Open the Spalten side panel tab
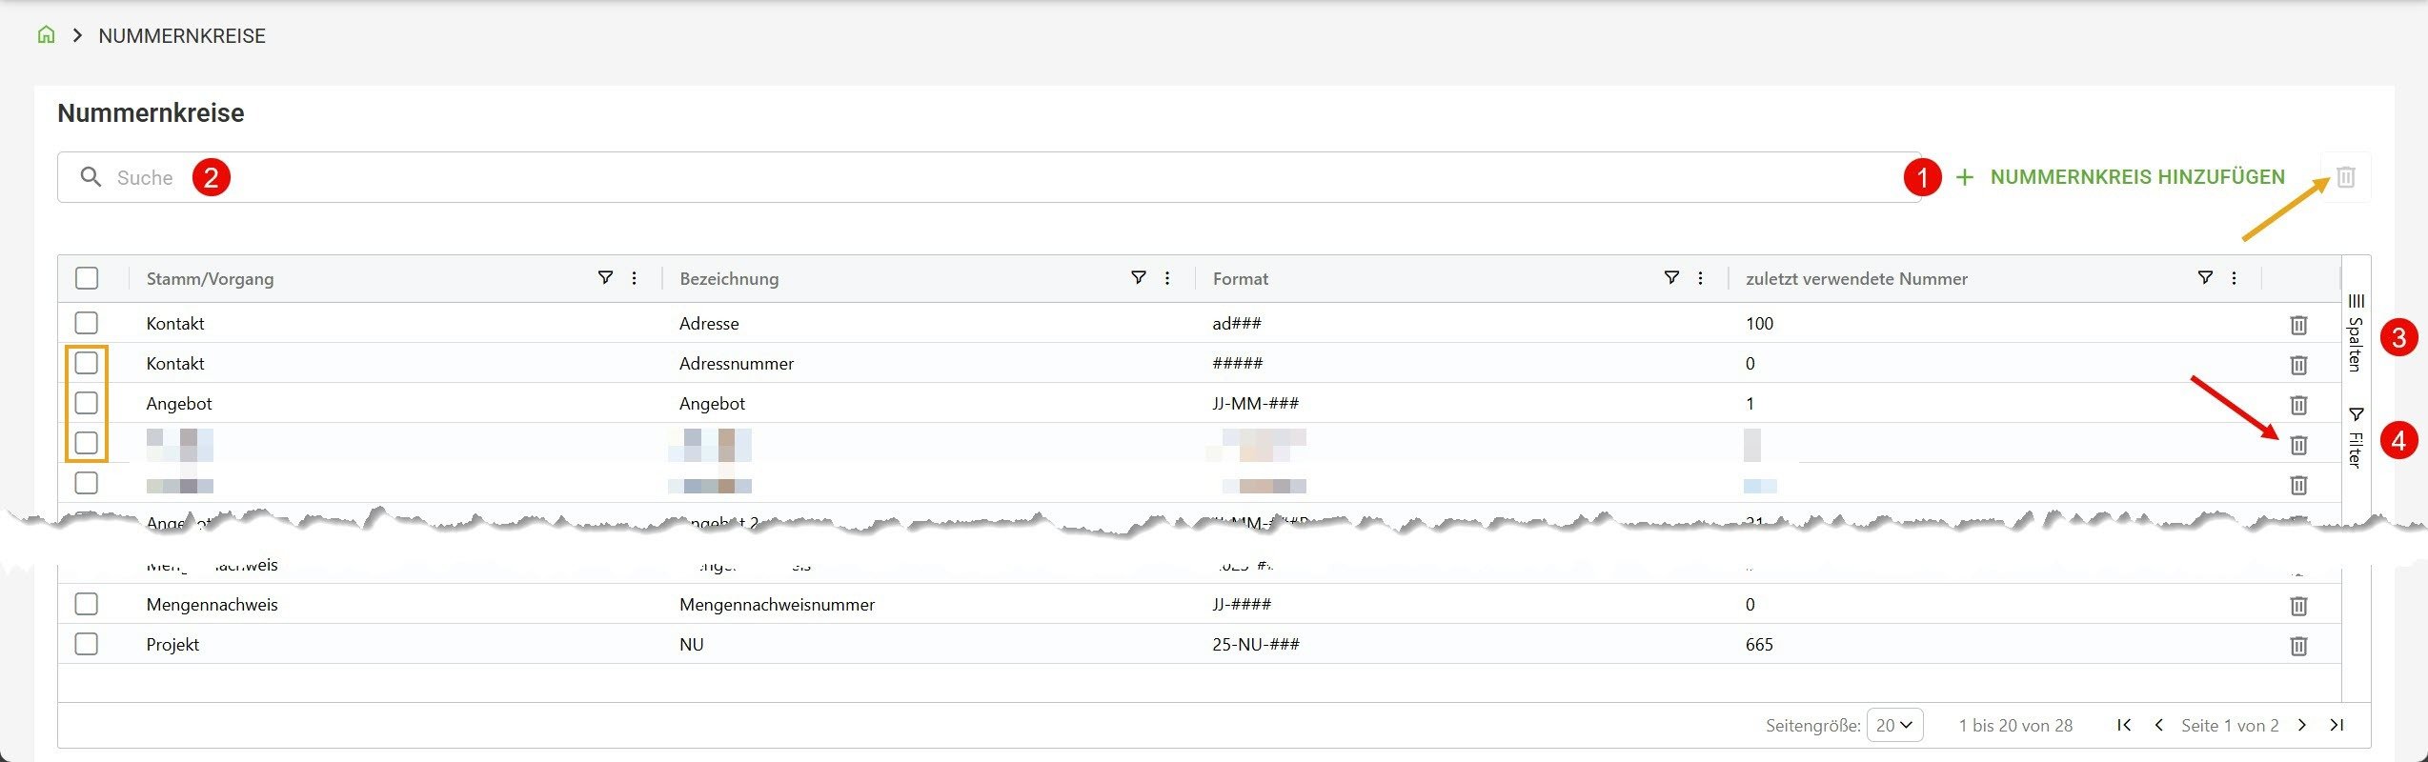This screenshot has width=2428, height=762. [2356, 333]
